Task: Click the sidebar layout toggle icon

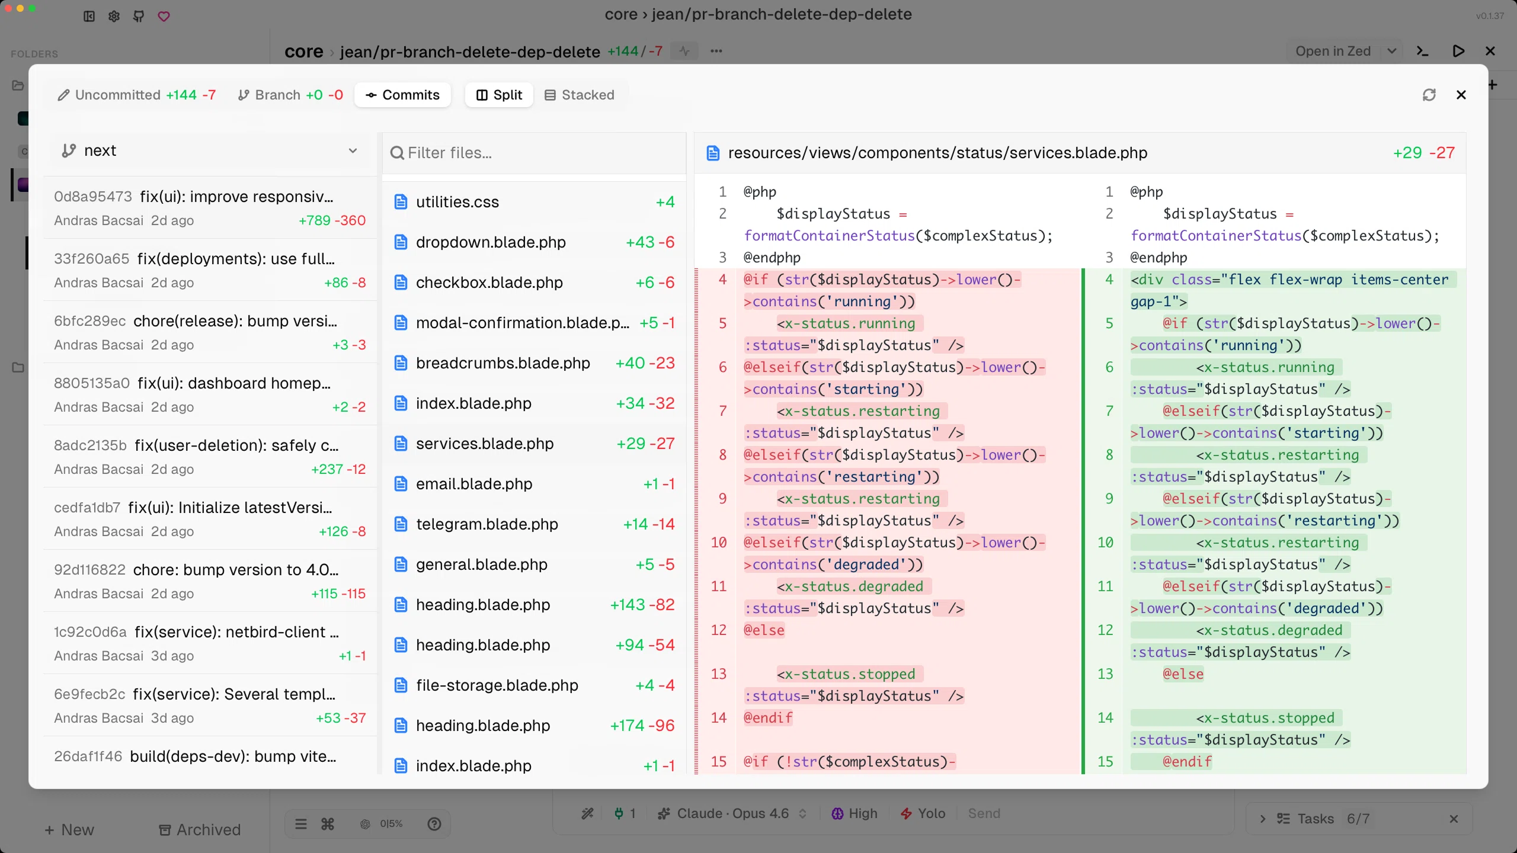Action: pyautogui.click(x=89, y=16)
